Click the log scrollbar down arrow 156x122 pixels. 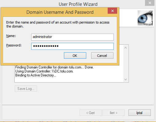[x=125, y=79]
